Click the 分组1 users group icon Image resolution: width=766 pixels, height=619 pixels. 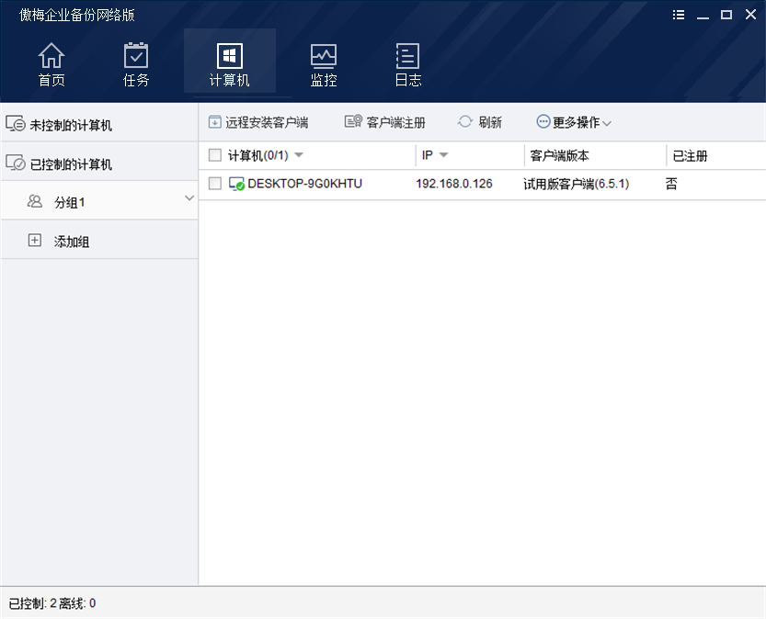click(x=35, y=201)
